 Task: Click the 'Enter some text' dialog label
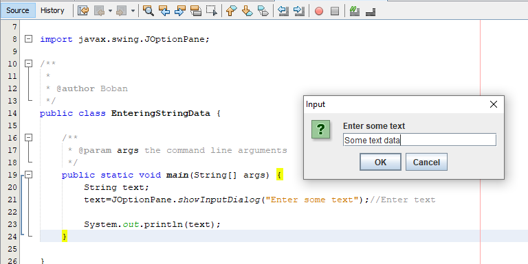(374, 126)
